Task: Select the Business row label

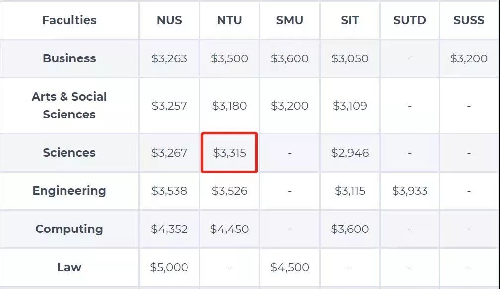Action: click(x=69, y=58)
